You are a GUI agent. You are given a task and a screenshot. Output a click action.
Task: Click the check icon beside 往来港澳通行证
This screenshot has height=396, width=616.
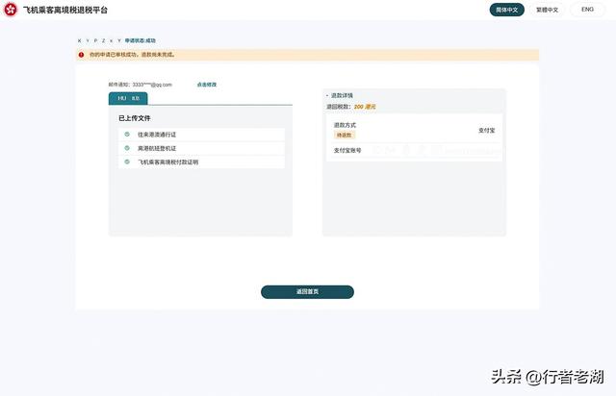pyautogui.click(x=127, y=135)
